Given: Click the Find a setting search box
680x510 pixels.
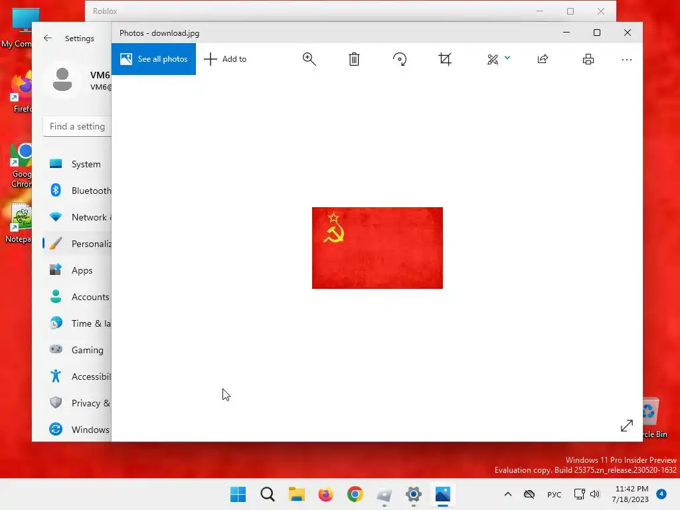Looking at the screenshot, I should point(77,126).
